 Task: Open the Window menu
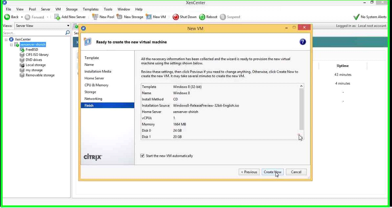[124, 9]
